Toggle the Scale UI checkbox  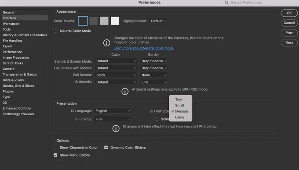click(157, 119)
